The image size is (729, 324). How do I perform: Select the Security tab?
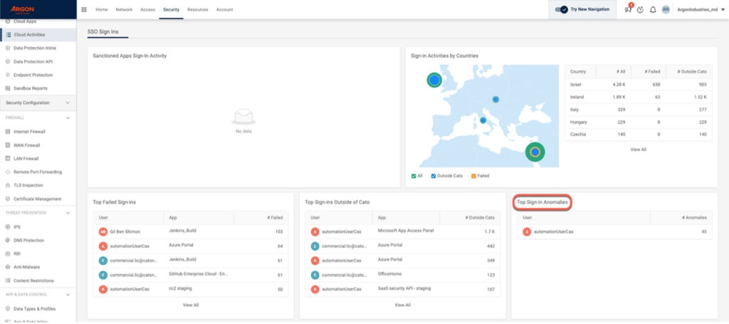tap(171, 9)
